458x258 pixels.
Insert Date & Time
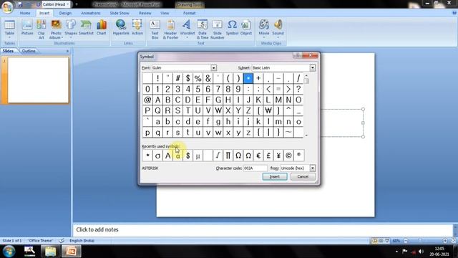[x=203, y=29]
